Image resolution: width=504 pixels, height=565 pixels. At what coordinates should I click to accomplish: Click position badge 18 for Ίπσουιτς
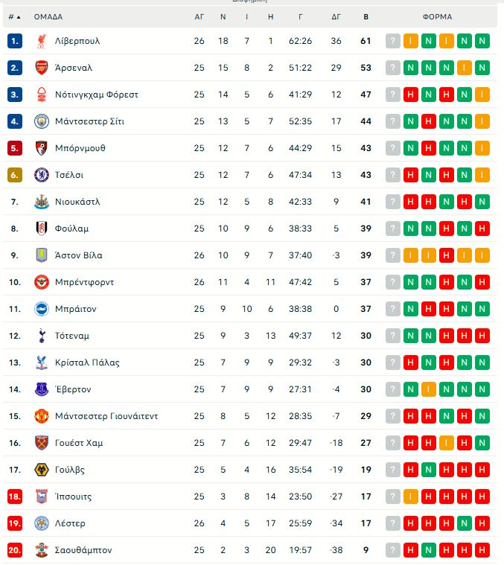tap(15, 497)
